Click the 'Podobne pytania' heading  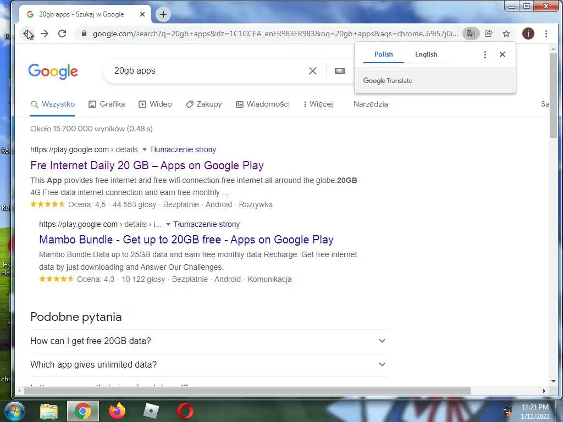point(76,317)
